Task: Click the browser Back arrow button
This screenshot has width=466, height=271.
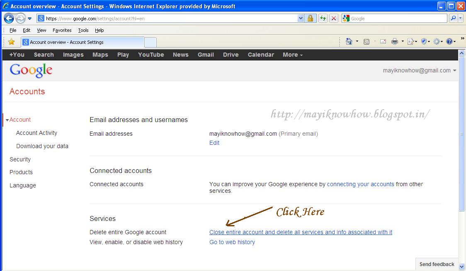Action: coord(9,18)
